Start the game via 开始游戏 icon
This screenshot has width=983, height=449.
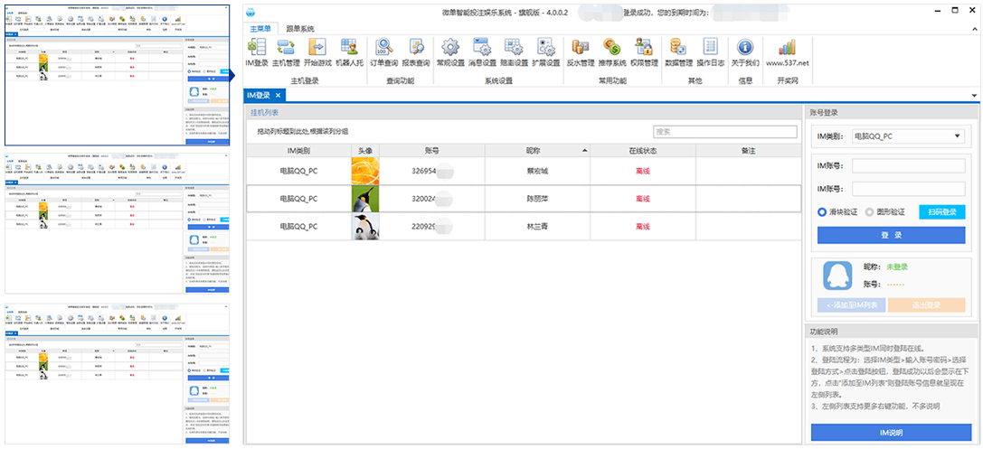317,51
